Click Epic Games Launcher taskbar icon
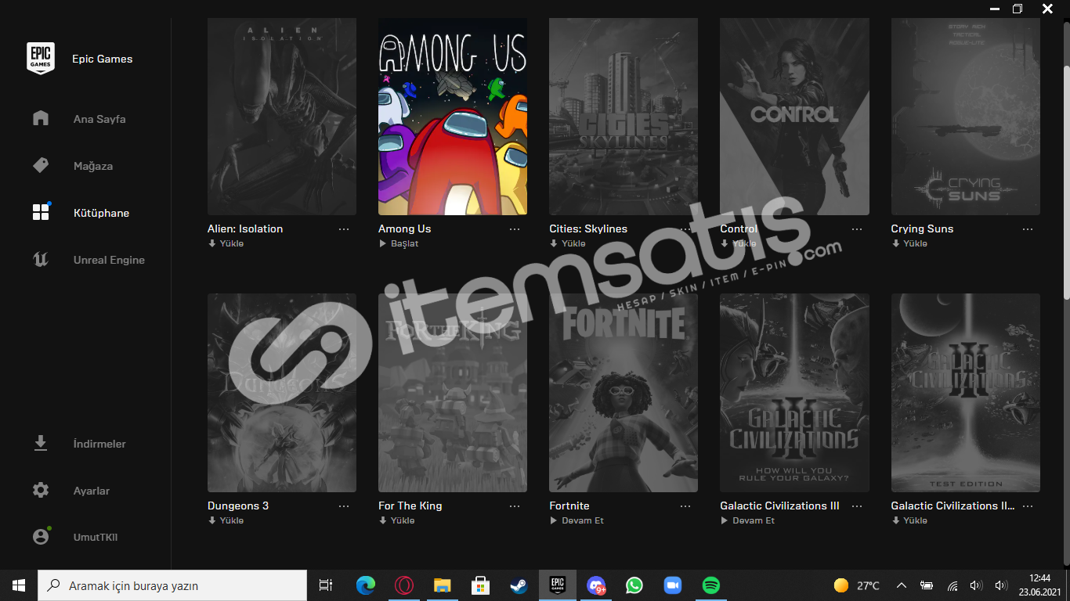Screen dimensions: 1070x601 pyautogui.click(x=558, y=585)
